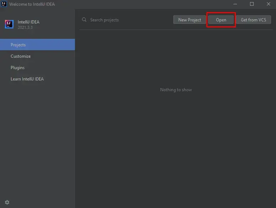Select the Projects tab in sidebar

coord(37,45)
